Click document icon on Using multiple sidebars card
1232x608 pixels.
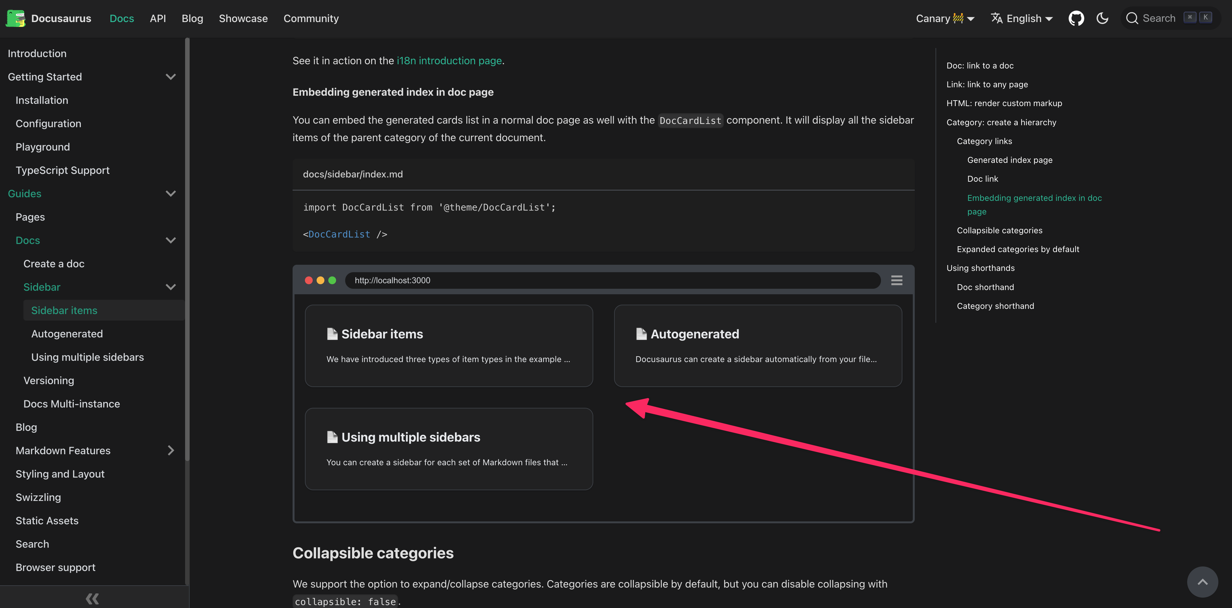[332, 437]
